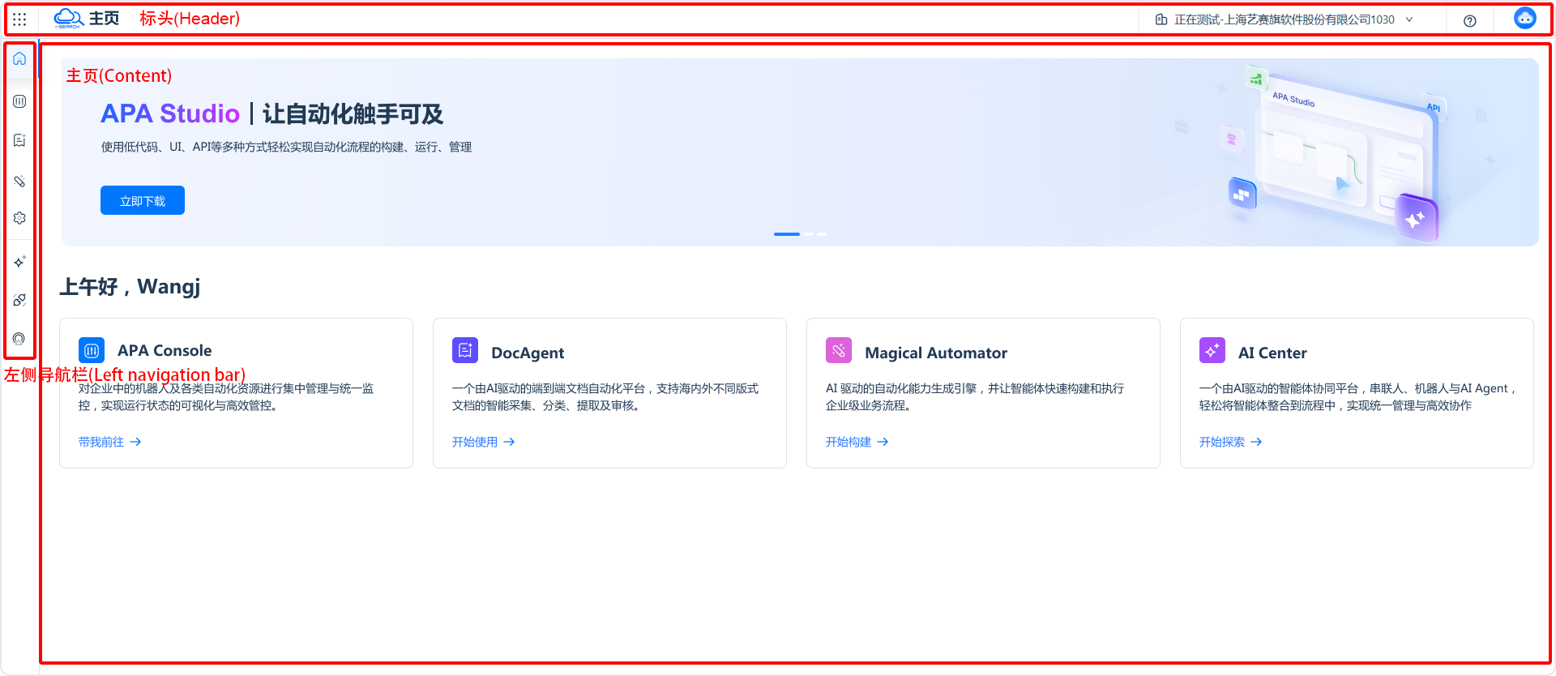Select the third banner carousel indicator
The width and height of the screenshot is (1556, 676).
pyautogui.click(x=822, y=234)
